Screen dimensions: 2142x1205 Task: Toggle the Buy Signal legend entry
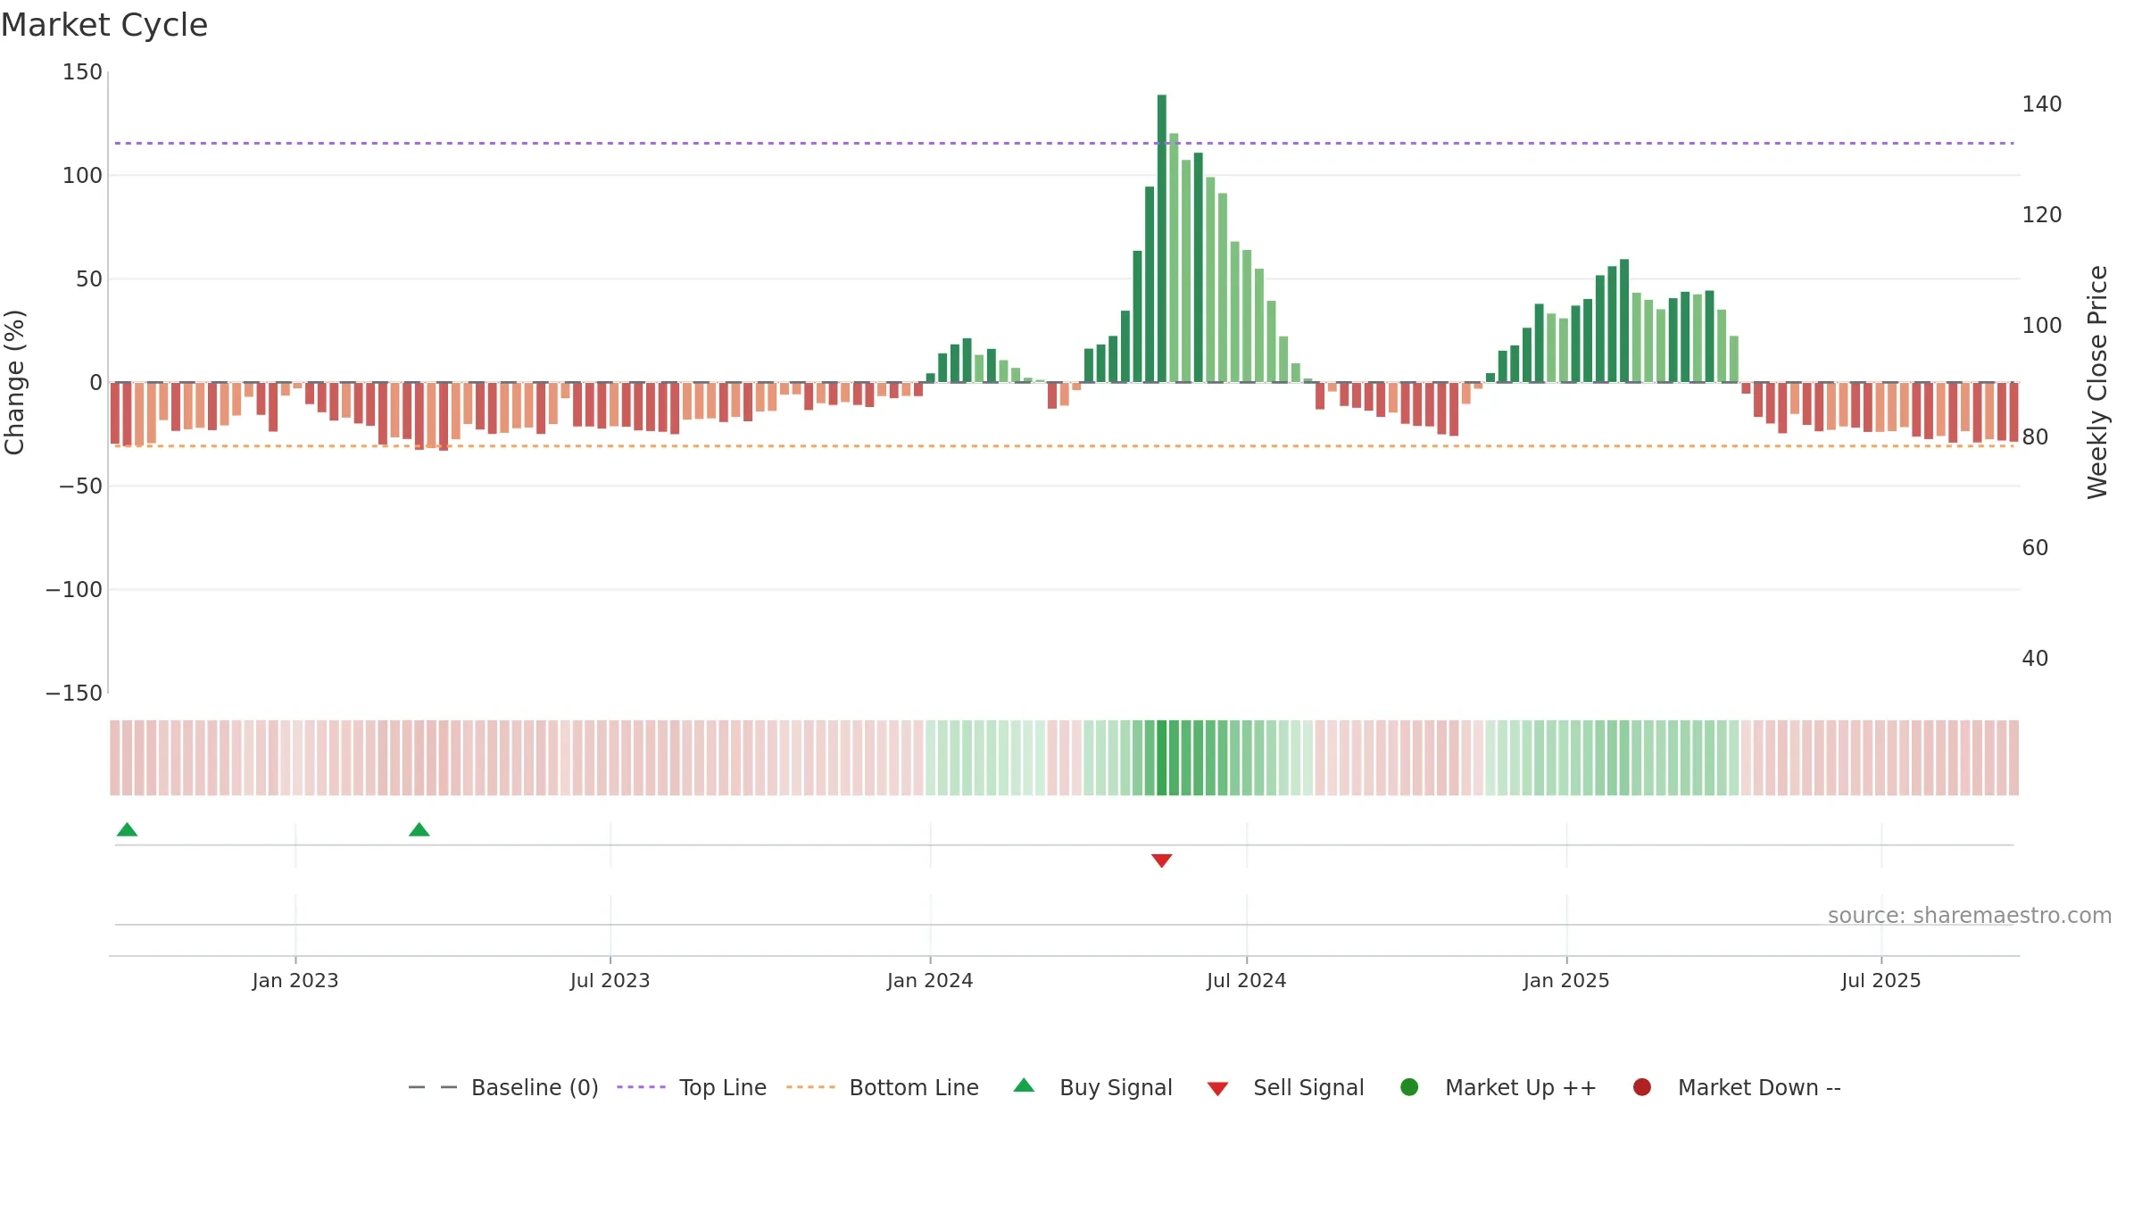coord(1093,1087)
